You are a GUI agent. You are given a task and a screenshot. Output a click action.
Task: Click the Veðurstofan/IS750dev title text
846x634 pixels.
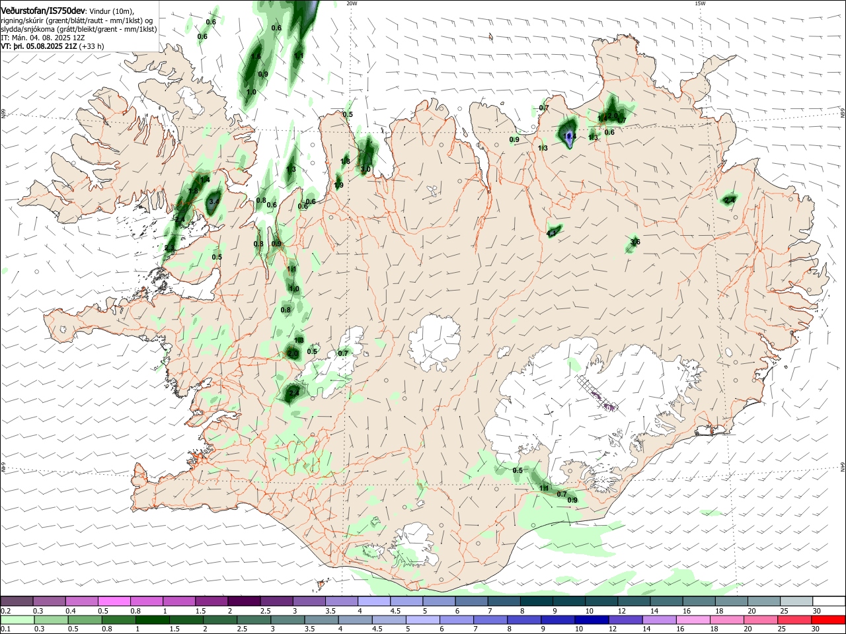tap(43, 11)
